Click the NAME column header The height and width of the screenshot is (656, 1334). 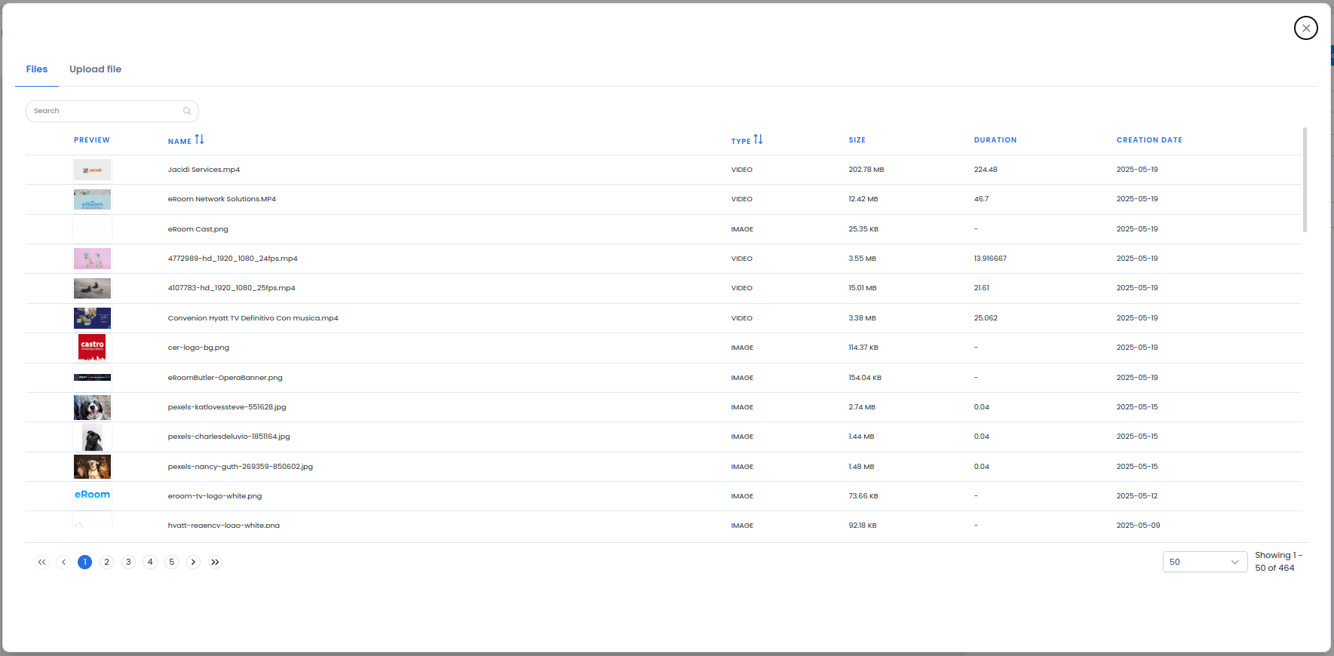[x=179, y=141]
